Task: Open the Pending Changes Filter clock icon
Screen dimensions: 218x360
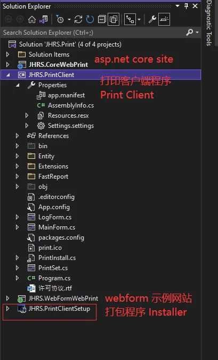Action: pos(60,19)
